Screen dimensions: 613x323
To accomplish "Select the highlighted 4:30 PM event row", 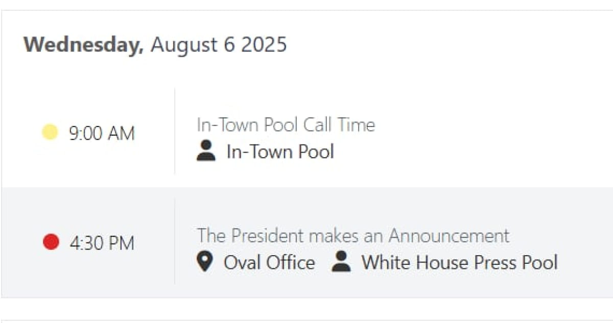I will coord(307,242).
